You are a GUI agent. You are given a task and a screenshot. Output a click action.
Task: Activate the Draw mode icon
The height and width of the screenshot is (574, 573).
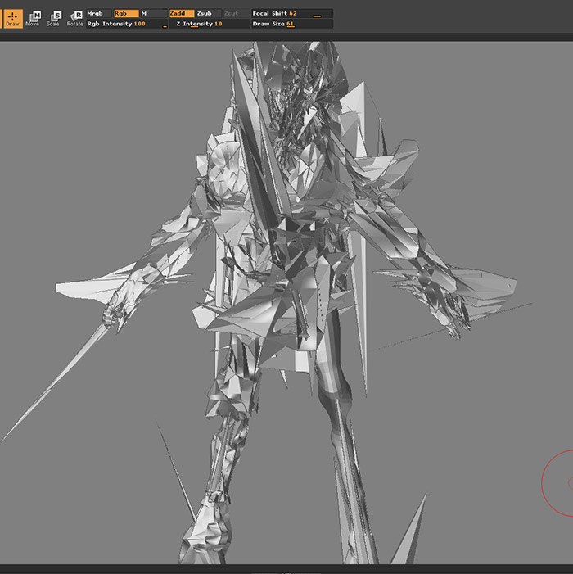pyautogui.click(x=12, y=19)
